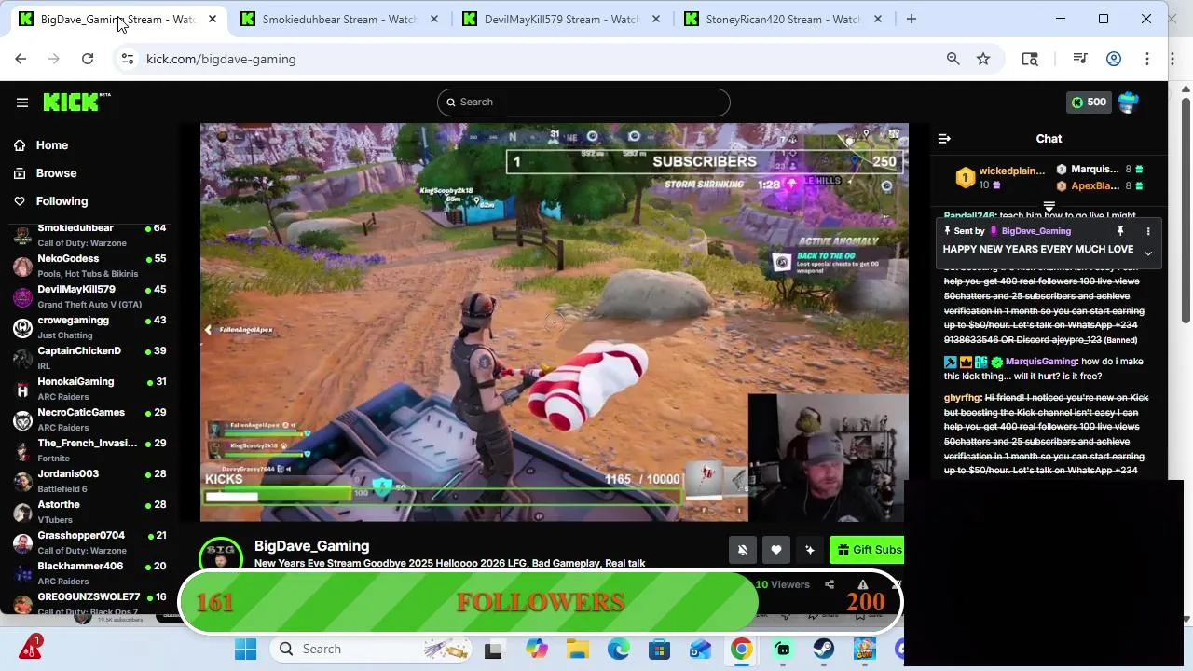Switch to Smokieduhbear Stream tab
Screen dimensions: 1193x671
pos(339,19)
